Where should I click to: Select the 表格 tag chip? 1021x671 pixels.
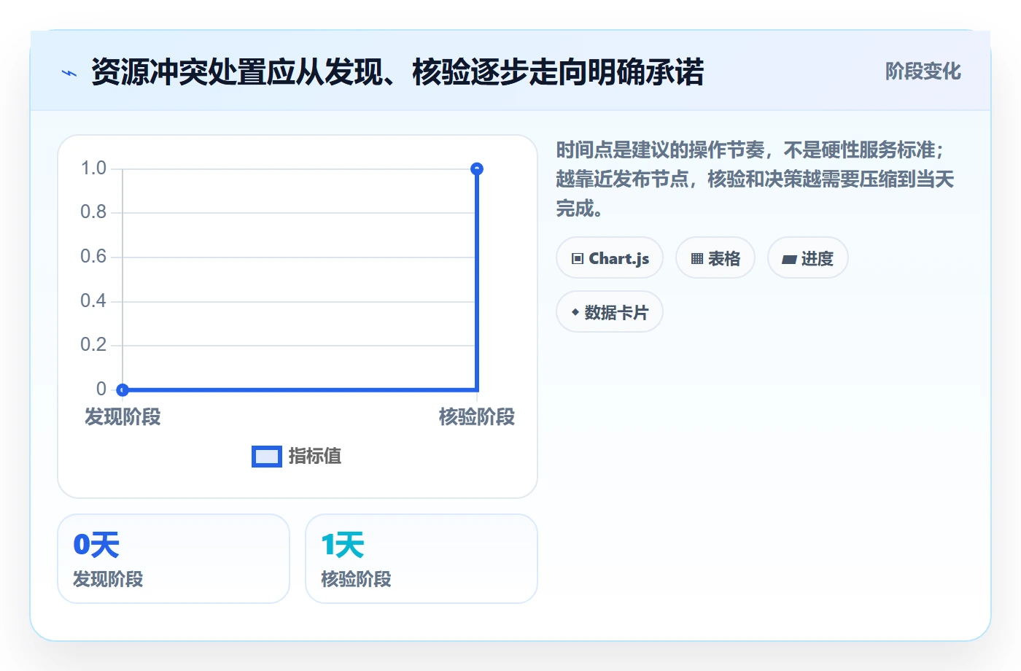715,258
